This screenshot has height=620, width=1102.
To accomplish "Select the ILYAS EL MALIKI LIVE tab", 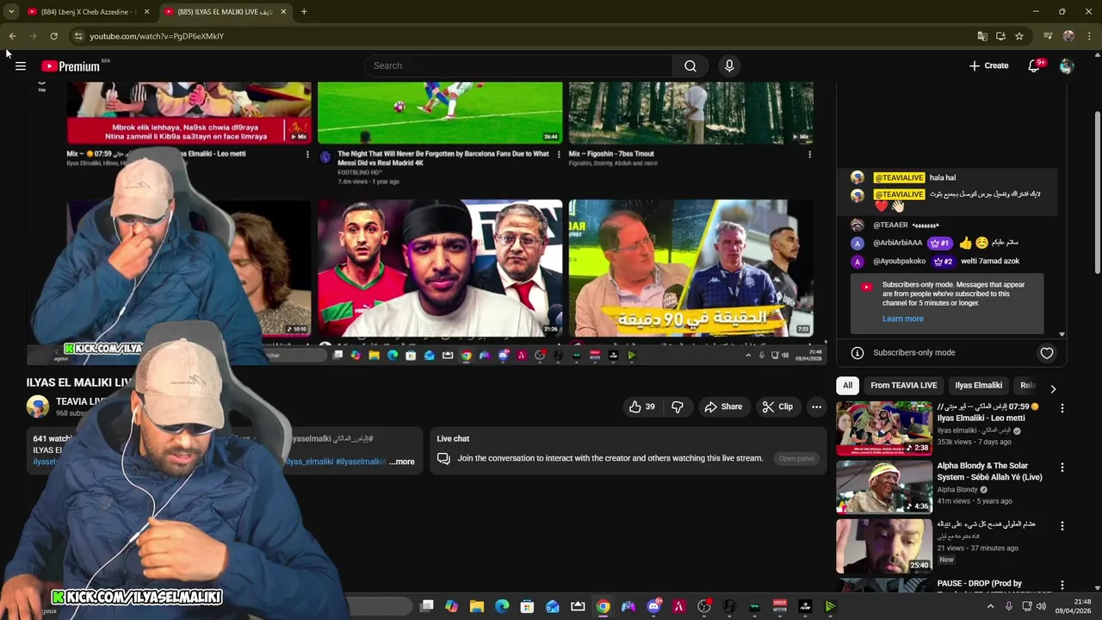I will (x=226, y=12).
